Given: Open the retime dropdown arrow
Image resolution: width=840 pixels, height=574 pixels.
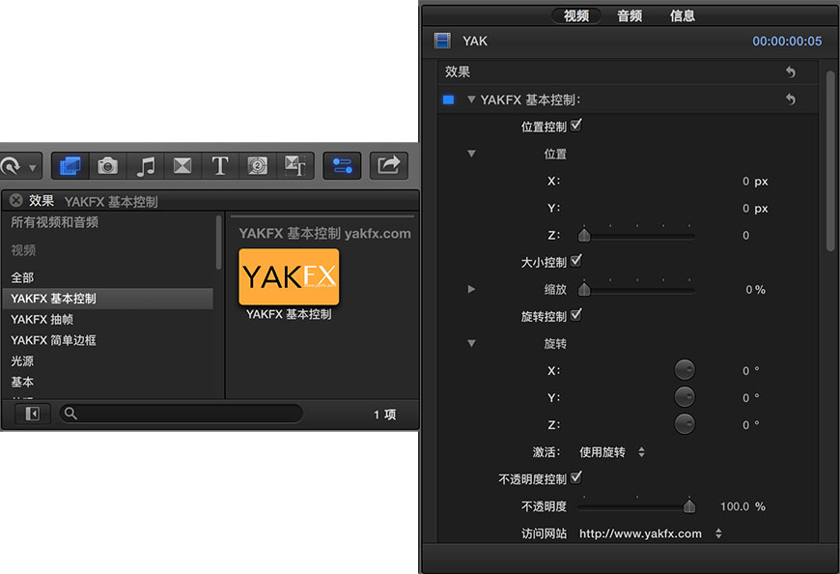Looking at the screenshot, I should (33, 168).
